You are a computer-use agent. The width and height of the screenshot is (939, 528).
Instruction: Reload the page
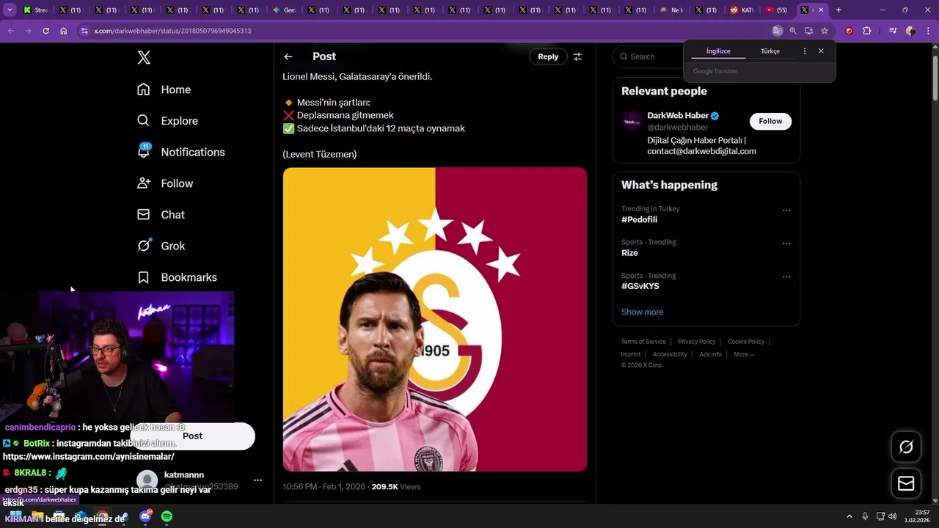coord(45,31)
